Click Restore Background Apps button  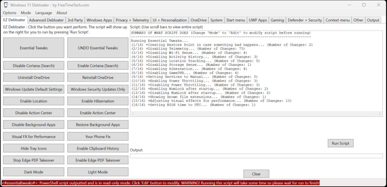click(98, 125)
